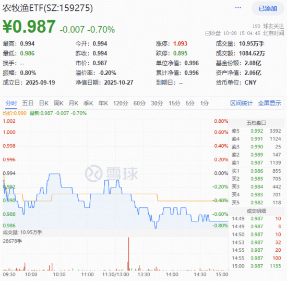The image size is (287, 281).
Task: Select the 1分 chart tab
Action: pyautogui.click(x=204, y=103)
